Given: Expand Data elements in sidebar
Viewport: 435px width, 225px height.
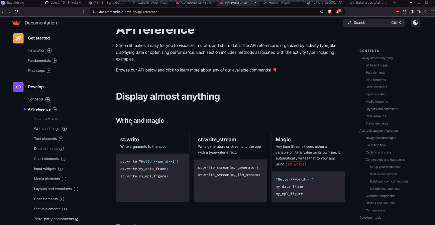Looking at the screenshot, I should coord(62,149).
